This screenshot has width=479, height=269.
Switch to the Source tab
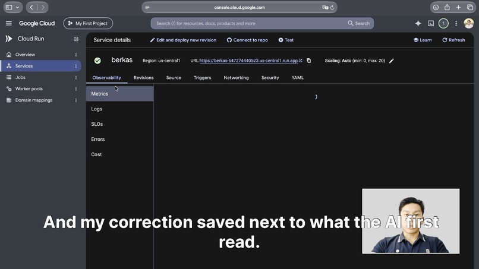[x=174, y=78]
